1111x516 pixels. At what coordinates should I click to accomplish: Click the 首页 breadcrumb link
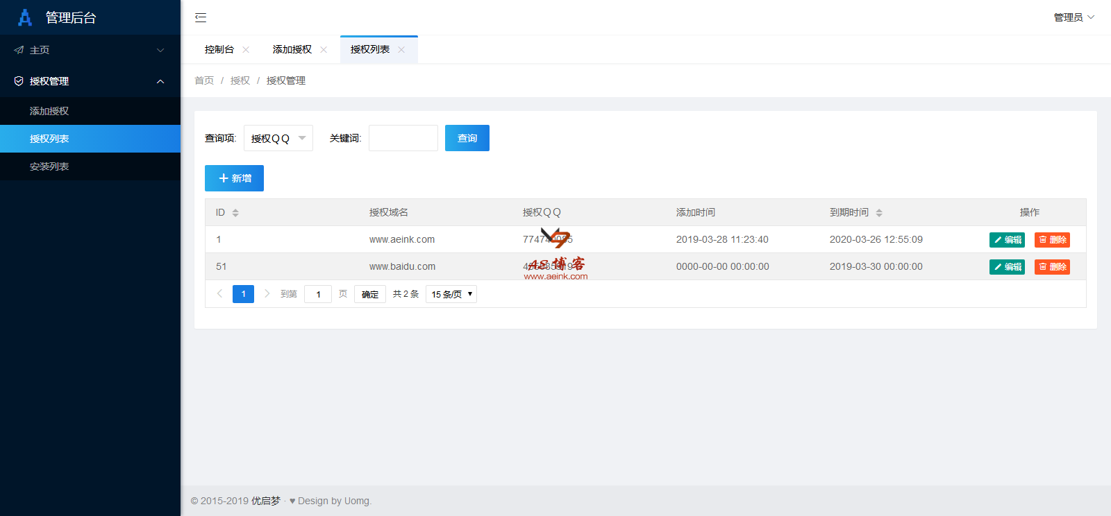pos(204,80)
